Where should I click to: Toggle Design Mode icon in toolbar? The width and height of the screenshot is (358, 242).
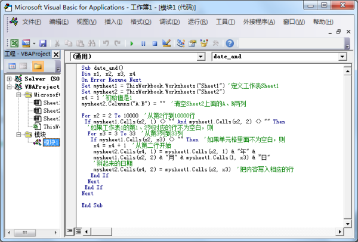(166, 44)
